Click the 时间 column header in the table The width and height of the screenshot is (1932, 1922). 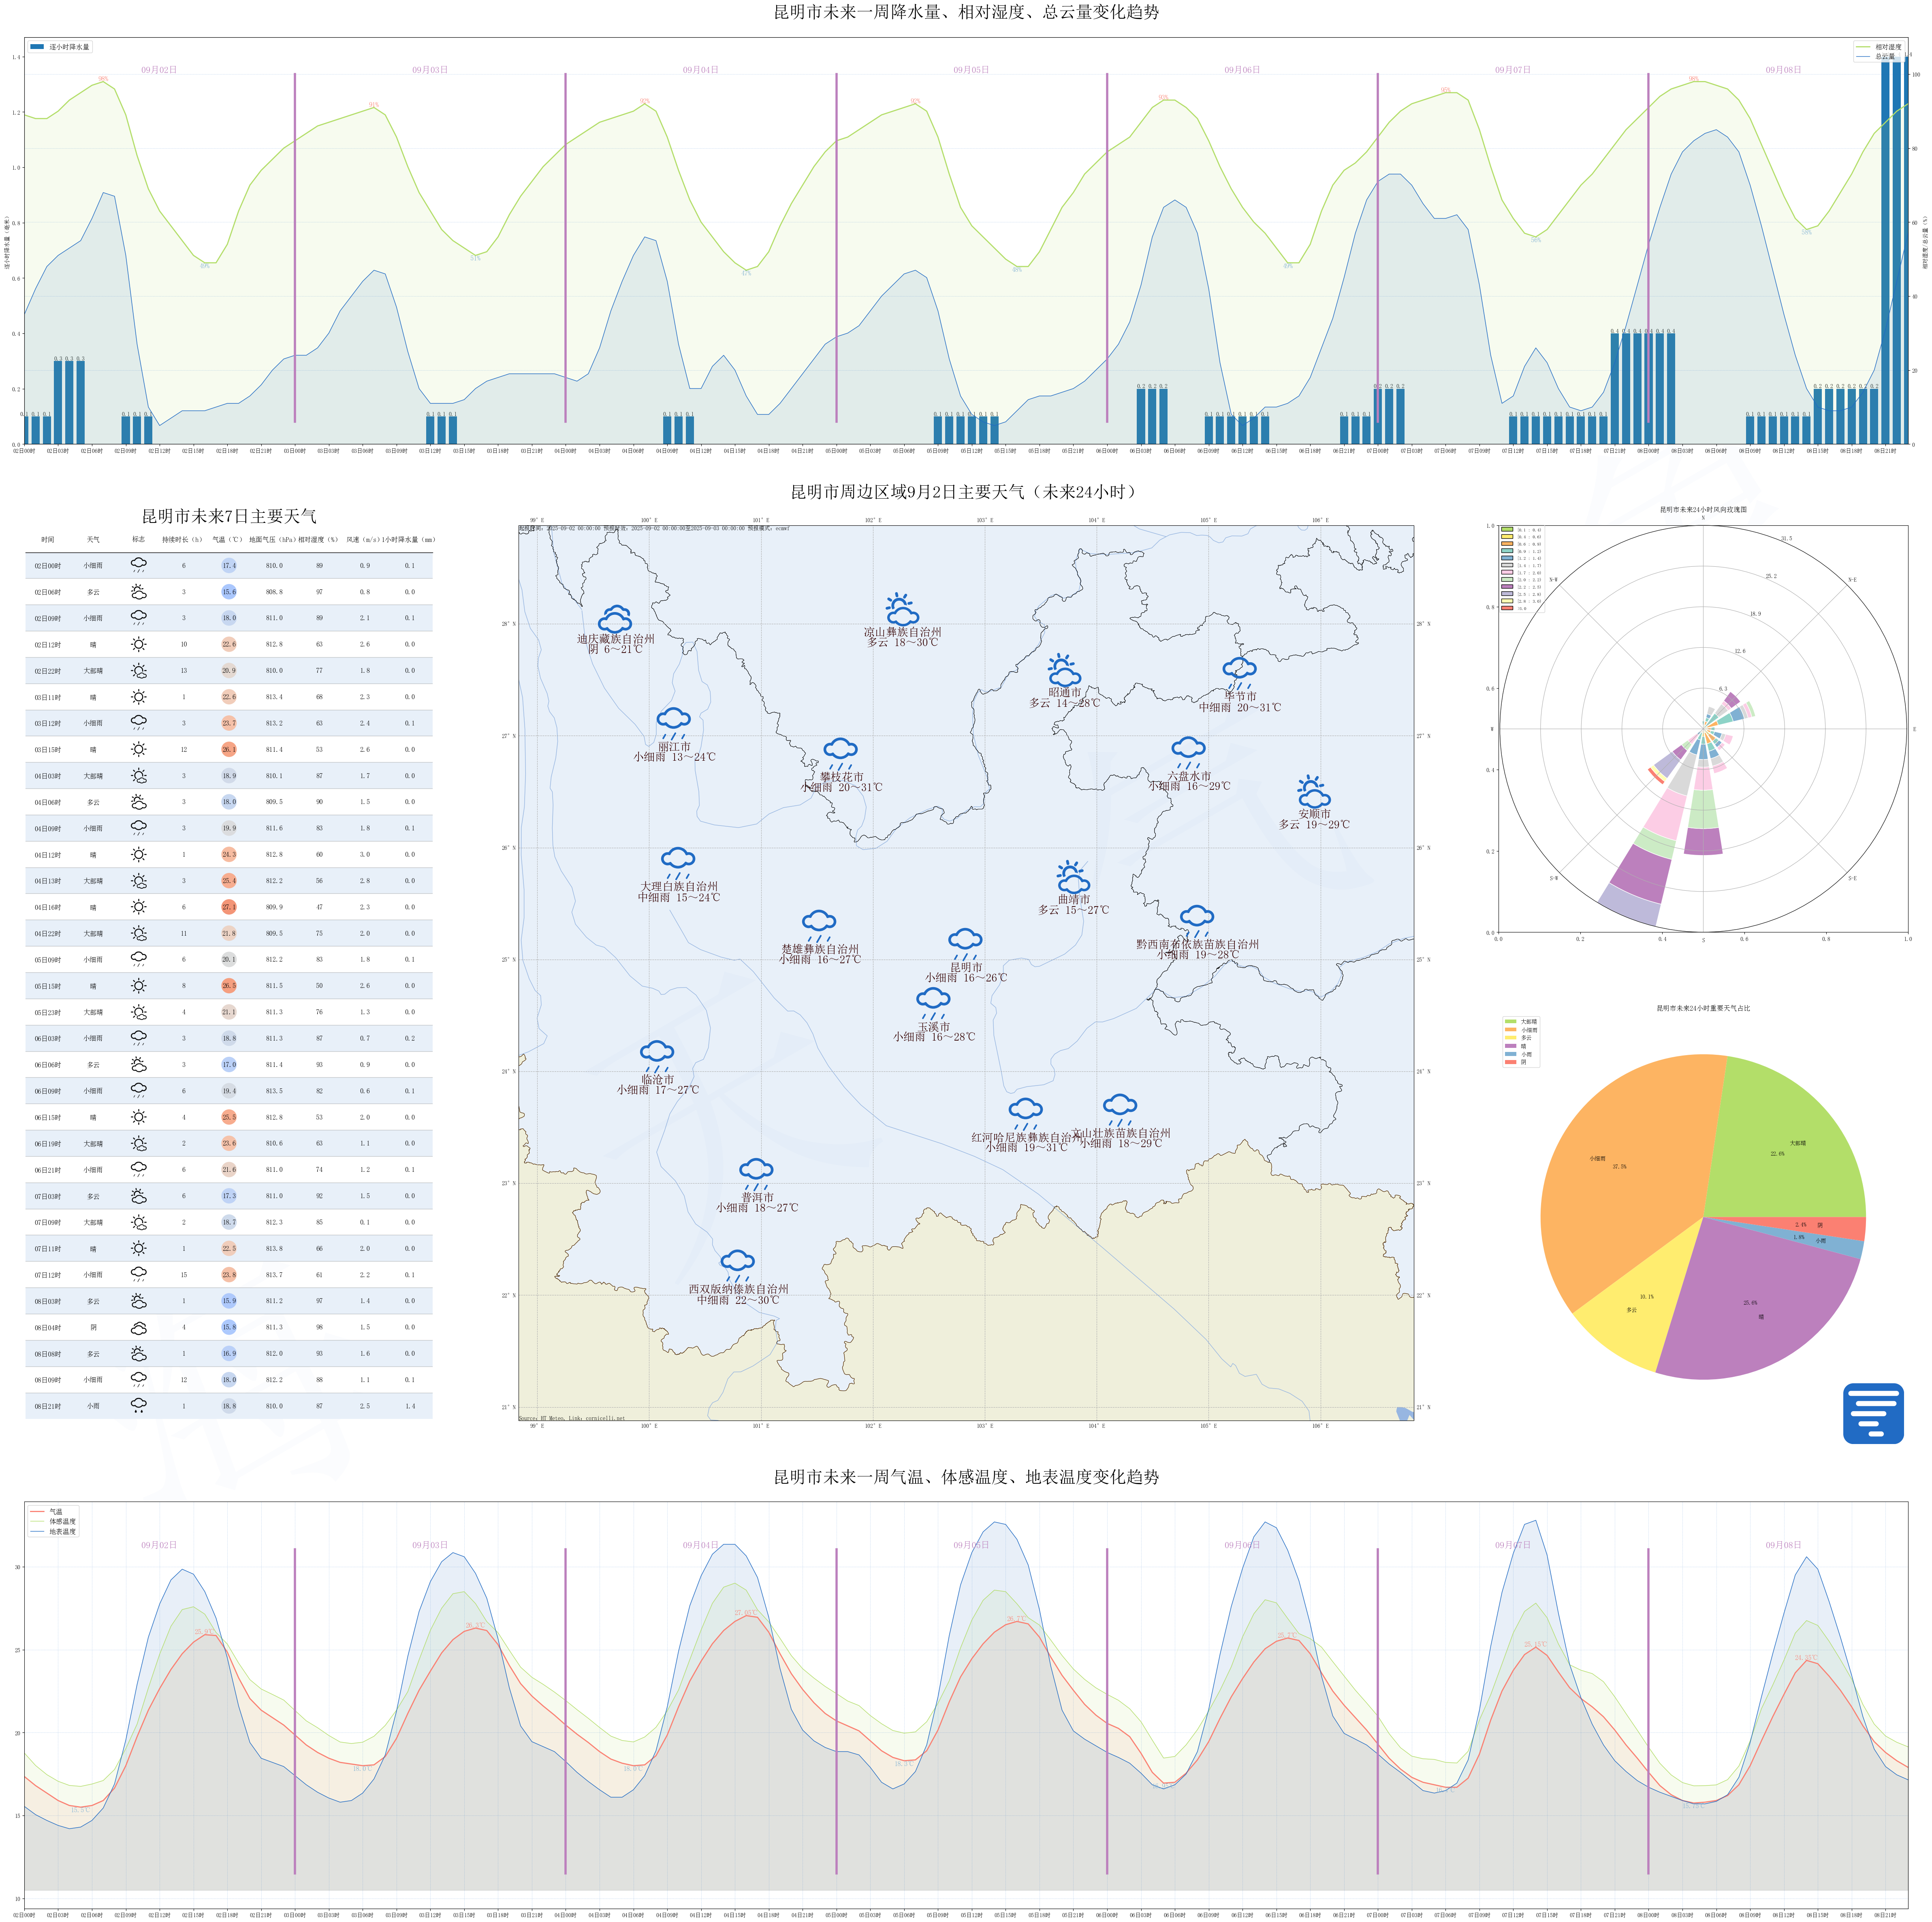[48, 540]
